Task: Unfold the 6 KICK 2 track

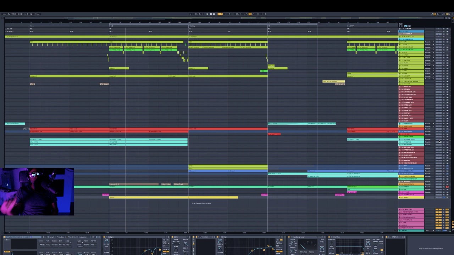Action: point(399,42)
